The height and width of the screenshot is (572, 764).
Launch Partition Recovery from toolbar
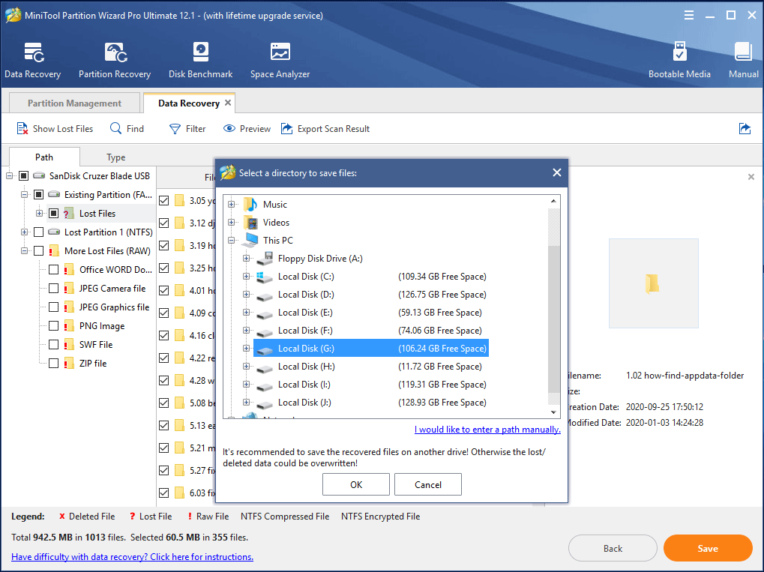point(115,60)
